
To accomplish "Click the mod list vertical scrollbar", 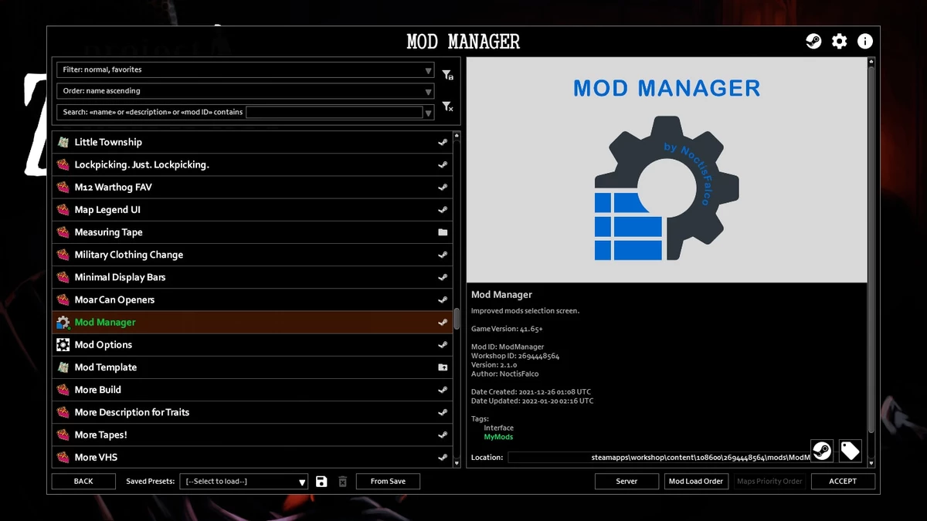I will 457,318.
